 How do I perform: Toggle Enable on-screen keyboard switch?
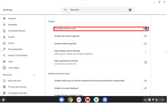[x=144, y=88]
